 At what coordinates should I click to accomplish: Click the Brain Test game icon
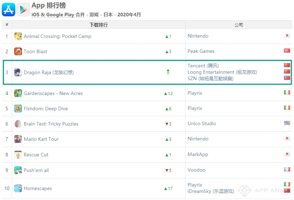coord(18,124)
